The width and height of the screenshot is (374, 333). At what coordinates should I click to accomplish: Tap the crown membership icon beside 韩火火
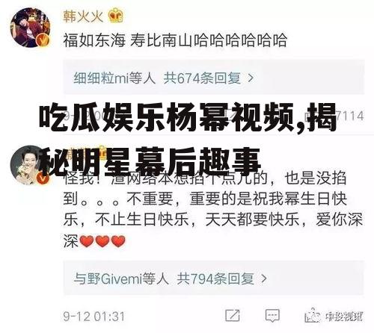pyautogui.click(x=116, y=16)
